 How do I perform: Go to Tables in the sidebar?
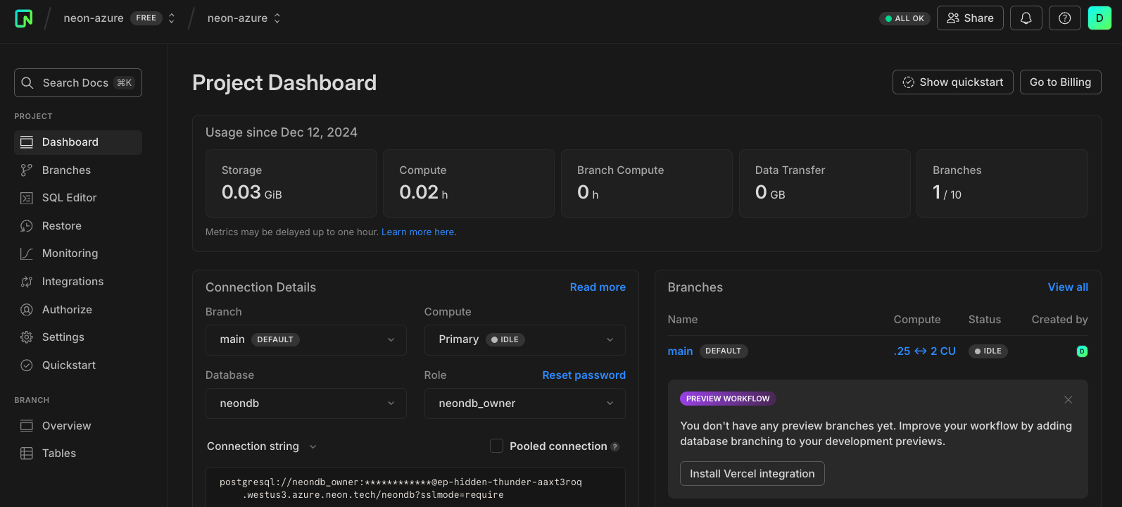(x=59, y=453)
